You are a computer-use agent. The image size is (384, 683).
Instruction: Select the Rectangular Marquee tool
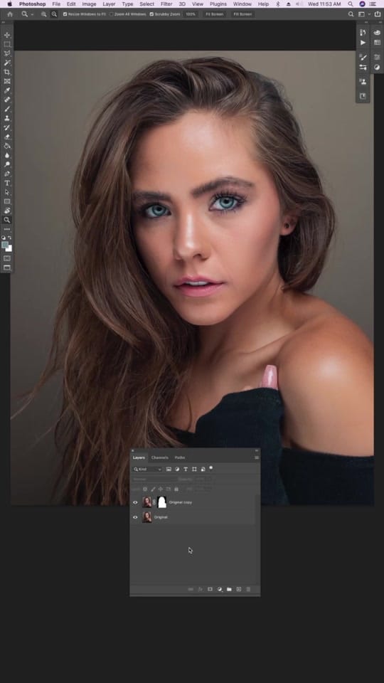pos(7,44)
